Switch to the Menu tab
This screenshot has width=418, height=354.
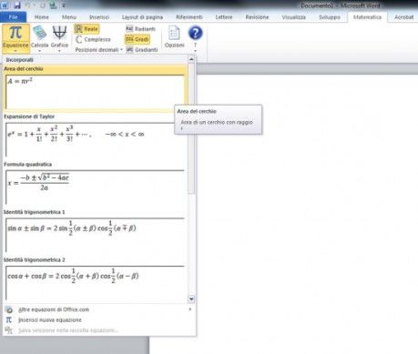tap(69, 17)
